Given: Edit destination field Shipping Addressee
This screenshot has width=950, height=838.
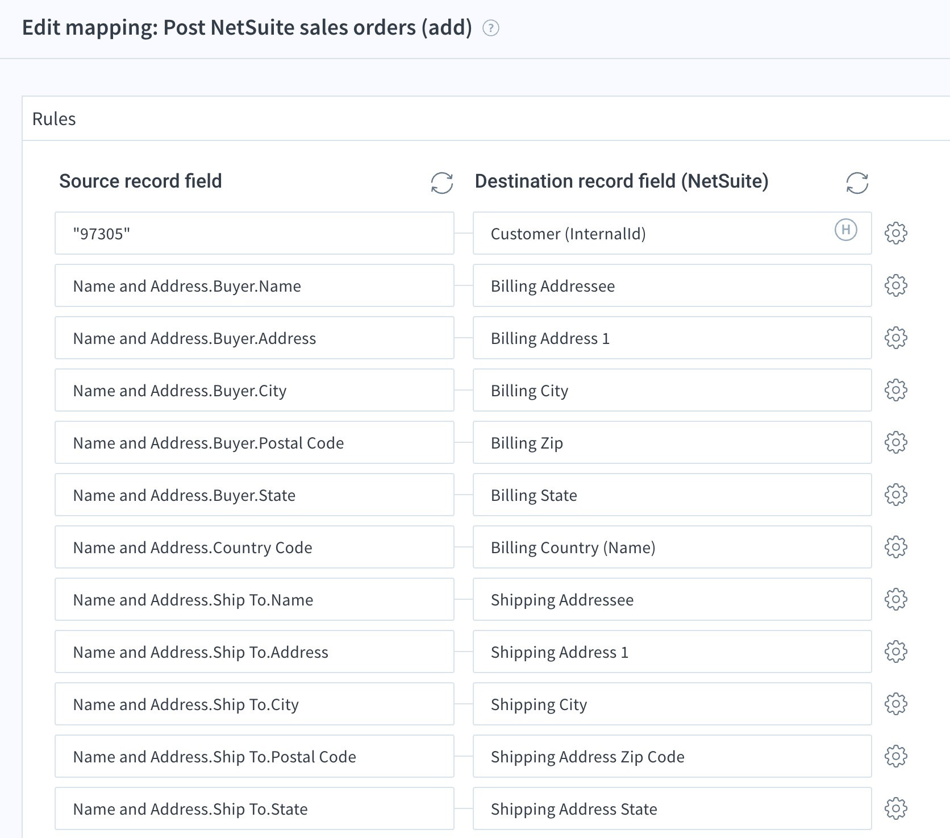Looking at the screenshot, I should click(672, 599).
